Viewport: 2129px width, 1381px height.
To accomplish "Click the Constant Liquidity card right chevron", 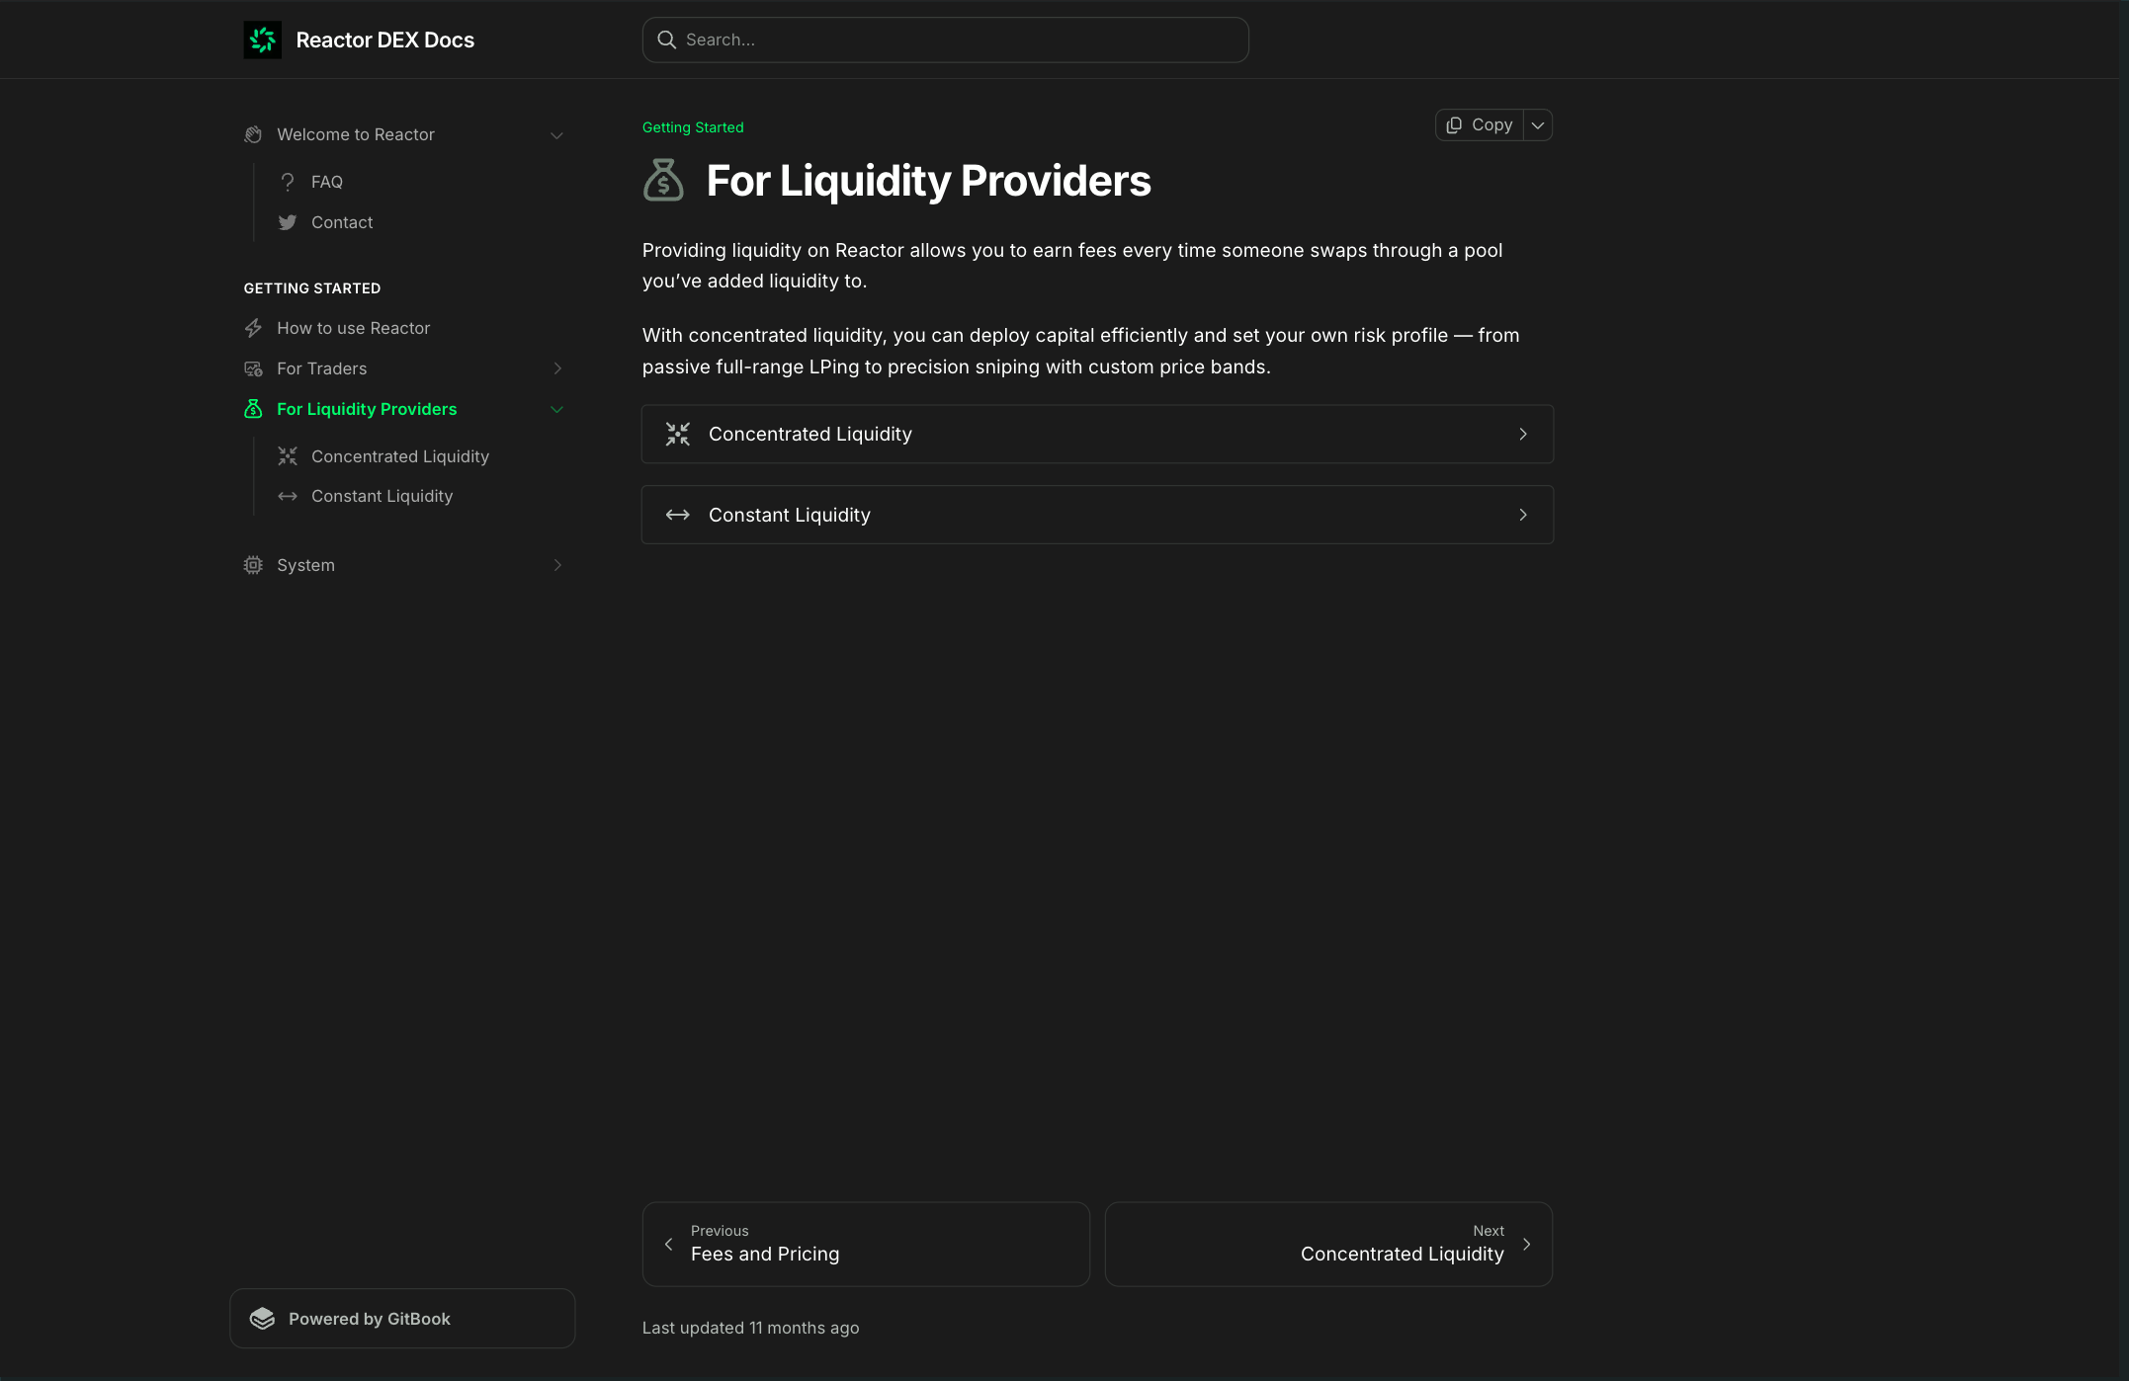I will tap(1523, 515).
